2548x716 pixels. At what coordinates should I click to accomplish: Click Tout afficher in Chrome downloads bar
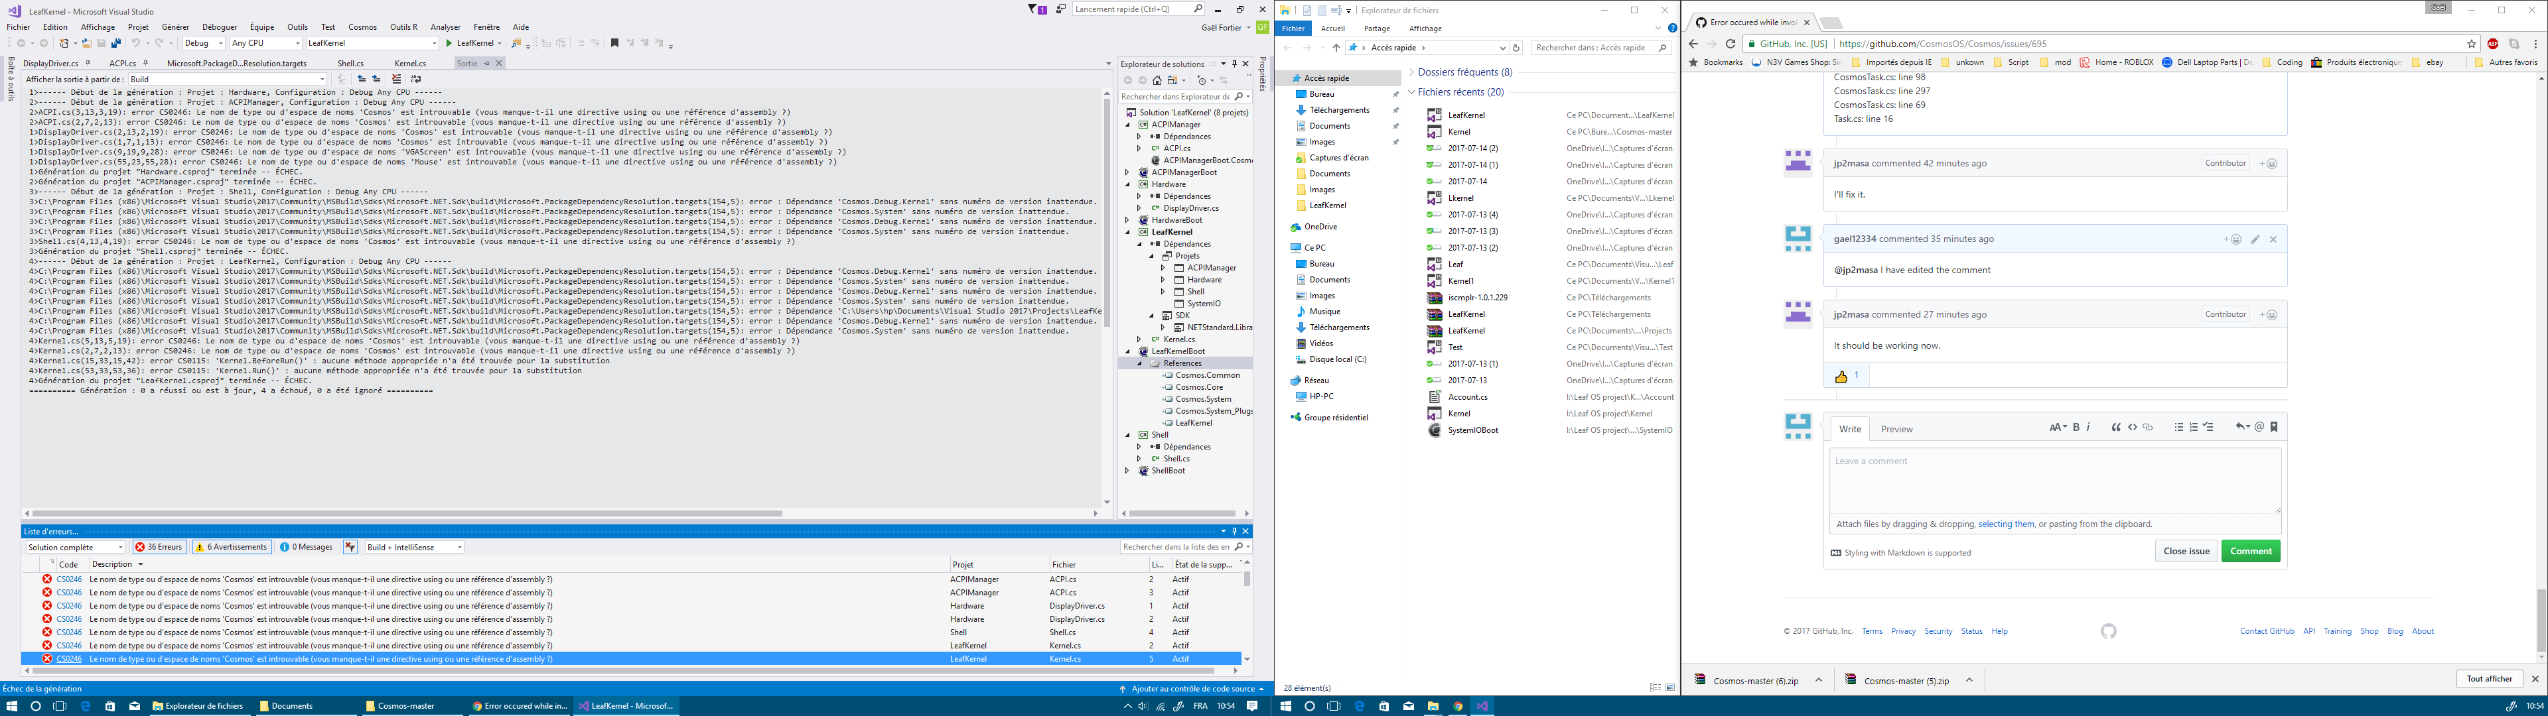2490,678
